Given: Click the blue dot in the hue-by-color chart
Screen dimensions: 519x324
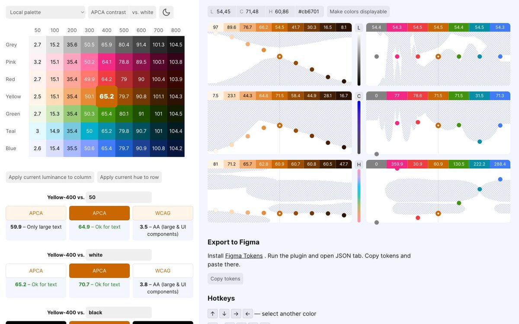Looking at the screenshot, I should [x=500, y=179].
